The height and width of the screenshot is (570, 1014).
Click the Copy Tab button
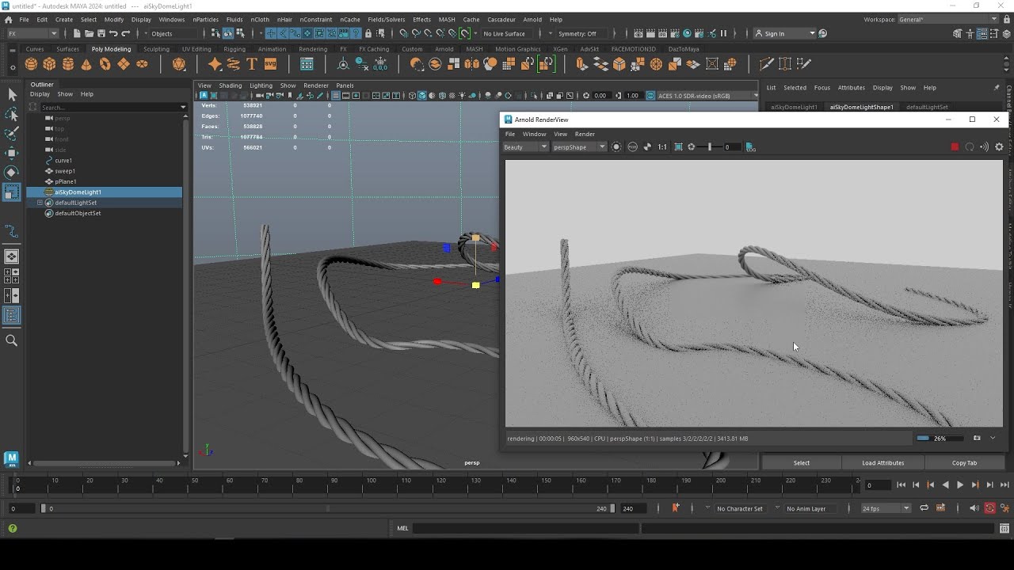964,462
